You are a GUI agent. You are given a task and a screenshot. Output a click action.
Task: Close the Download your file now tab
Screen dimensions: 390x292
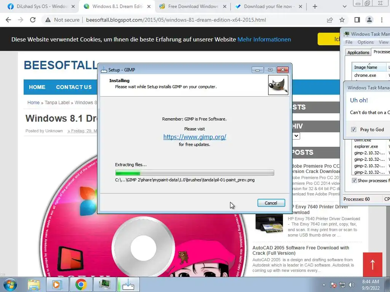[x=300, y=6]
